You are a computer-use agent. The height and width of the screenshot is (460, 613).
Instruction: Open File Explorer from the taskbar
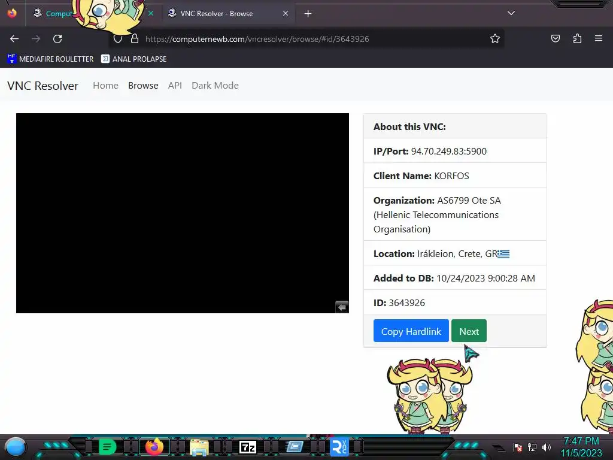pyautogui.click(x=199, y=447)
